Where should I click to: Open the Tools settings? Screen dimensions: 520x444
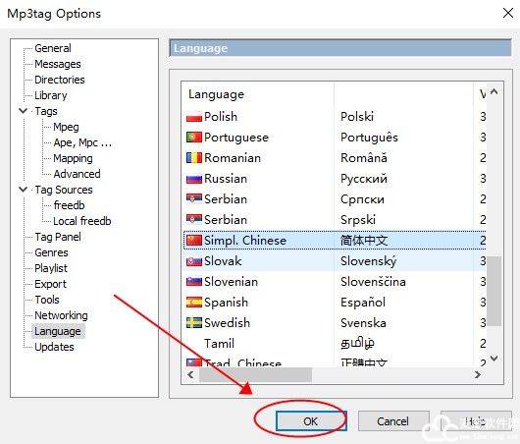[47, 300]
